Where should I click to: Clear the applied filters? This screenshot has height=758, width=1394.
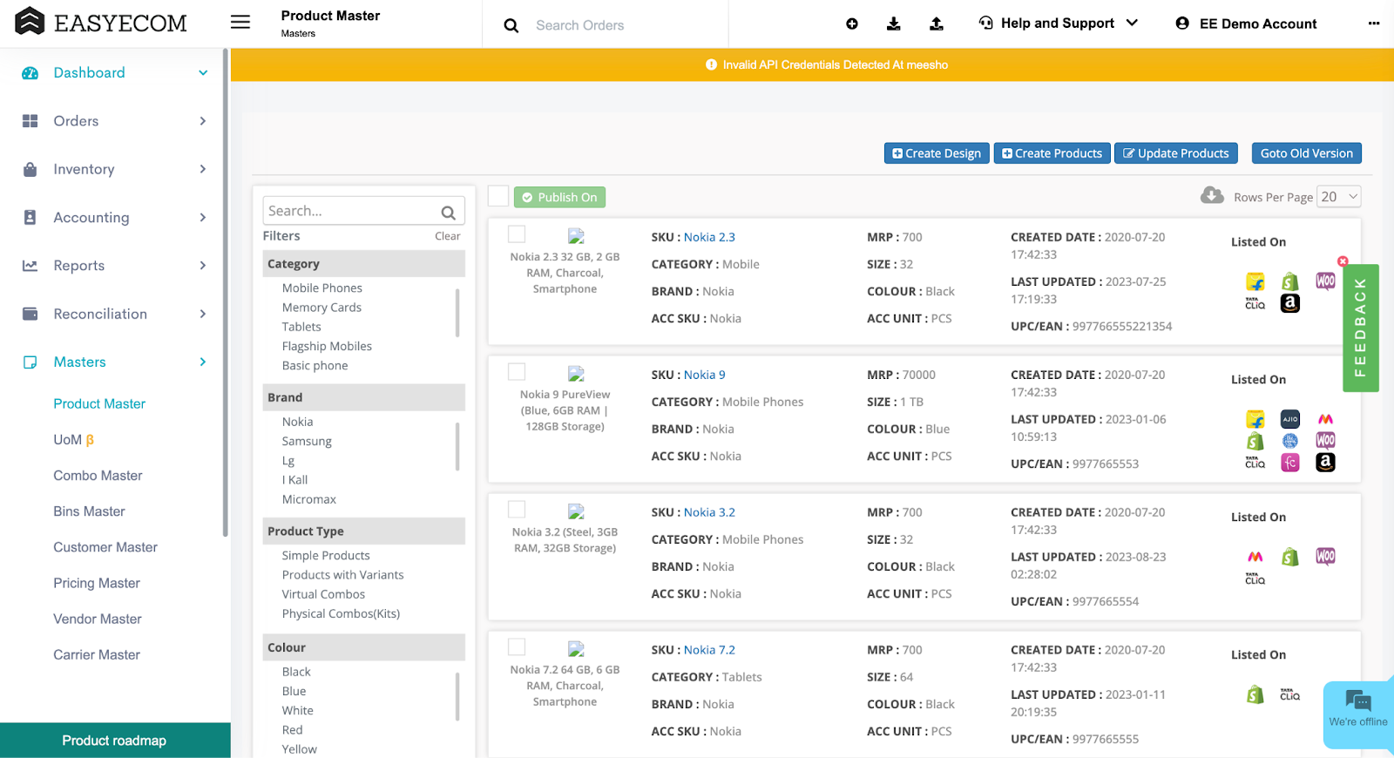pos(448,236)
